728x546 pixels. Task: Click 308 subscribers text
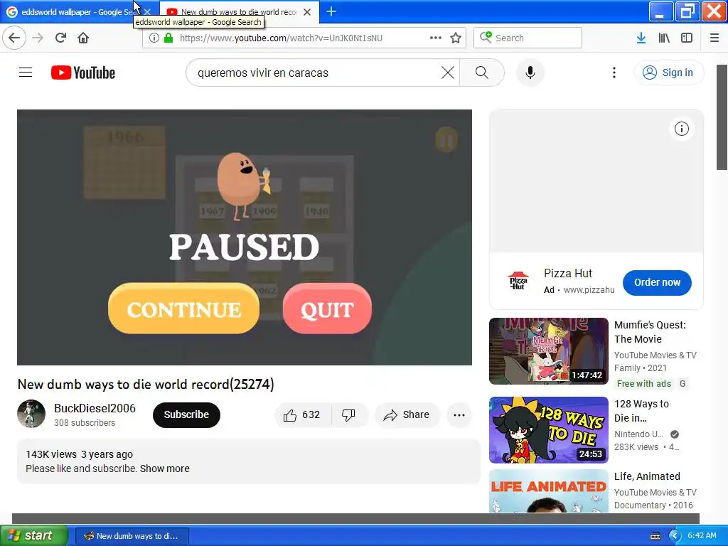[85, 422]
